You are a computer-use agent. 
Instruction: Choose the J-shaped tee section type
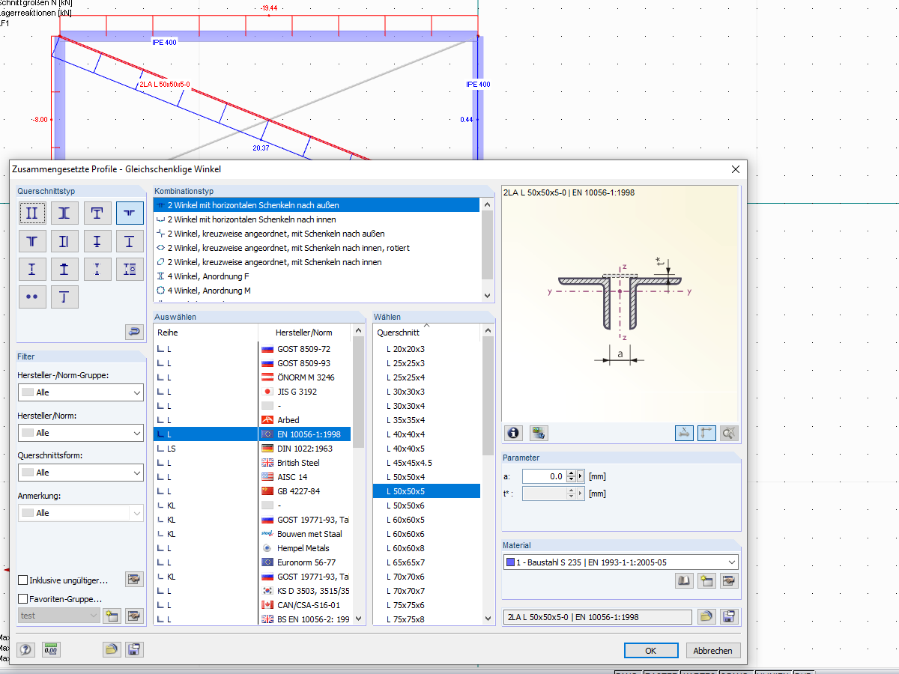tap(64, 297)
